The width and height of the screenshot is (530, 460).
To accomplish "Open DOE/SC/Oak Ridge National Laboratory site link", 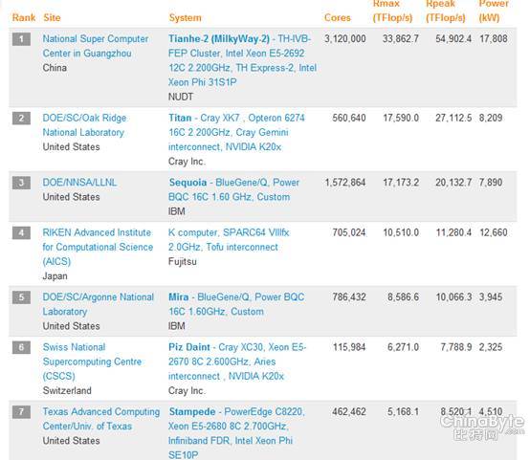I will tap(84, 125).
